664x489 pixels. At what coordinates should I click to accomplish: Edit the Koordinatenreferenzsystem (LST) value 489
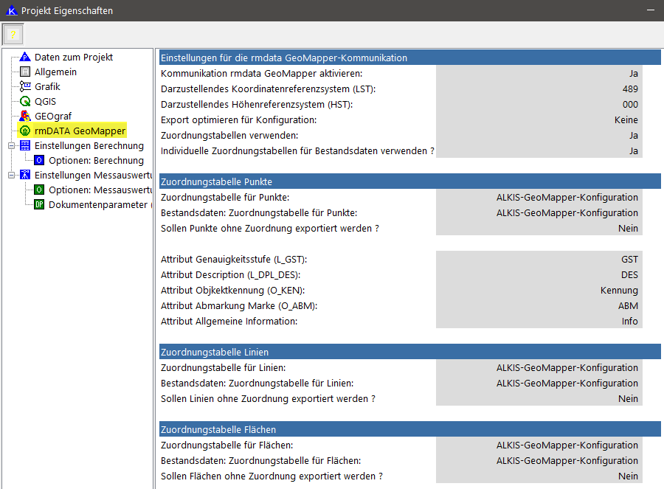539,89
